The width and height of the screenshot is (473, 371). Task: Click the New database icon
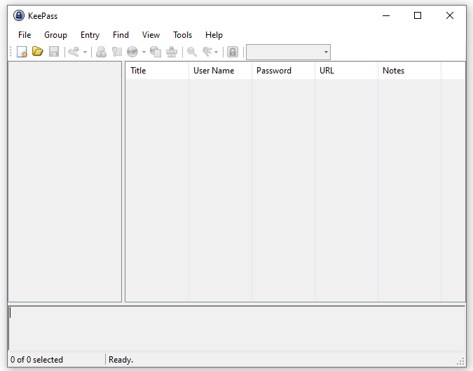click(22, 52)
